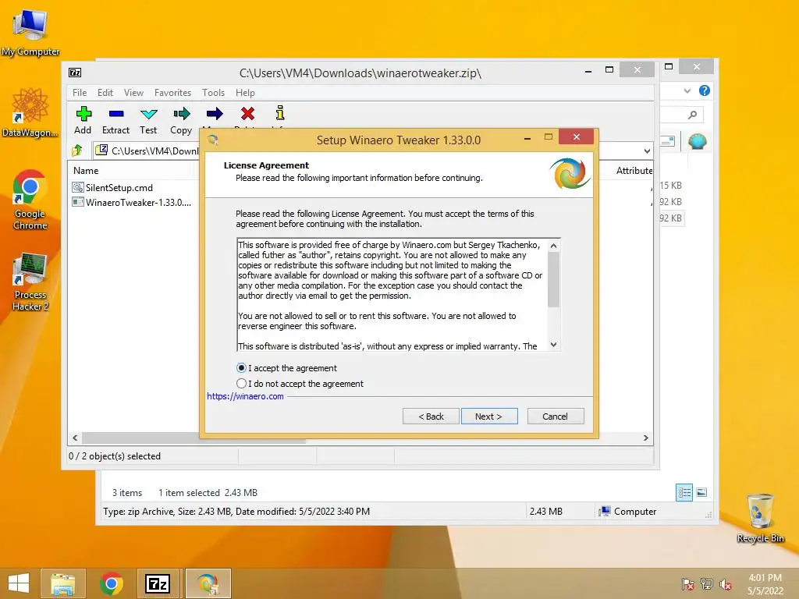Click the Attributes column header
799x599 pixels.
click(632, 171)
